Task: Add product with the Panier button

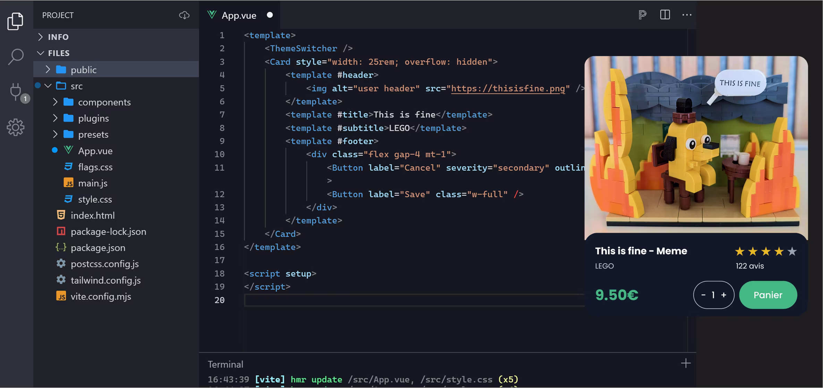Action: 768,295
